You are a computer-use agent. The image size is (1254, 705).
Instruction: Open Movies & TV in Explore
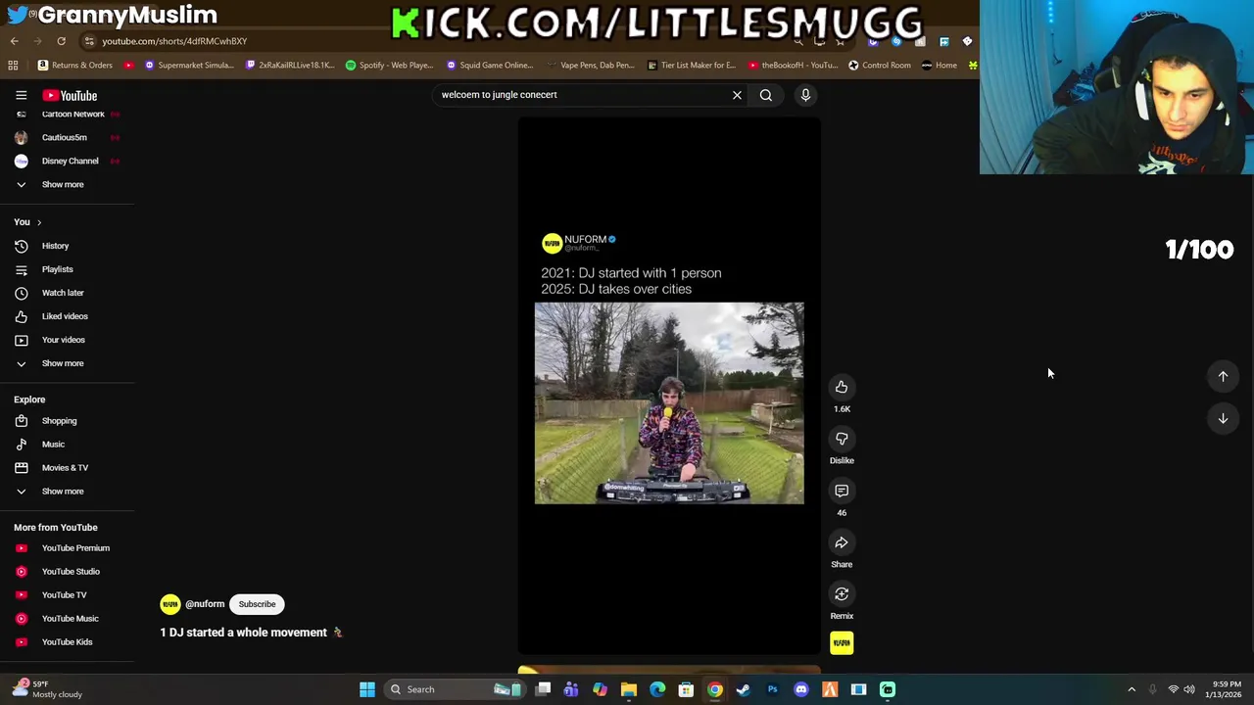click(x=67, y=469)
